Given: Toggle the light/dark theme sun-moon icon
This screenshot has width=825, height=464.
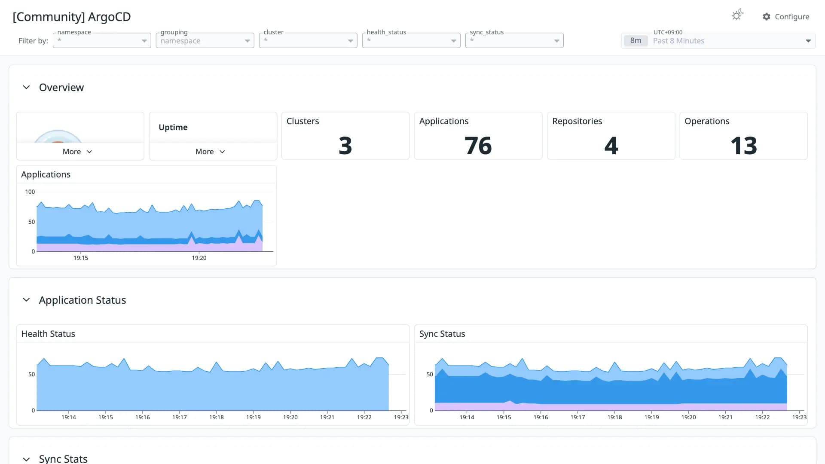Looking at the screenshot, I should pyautogui.click(x=737, y=15).
